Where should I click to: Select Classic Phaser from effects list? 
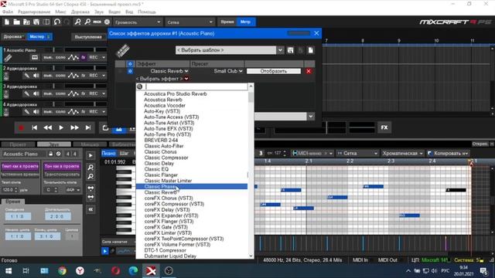click(x=192, y=187)
